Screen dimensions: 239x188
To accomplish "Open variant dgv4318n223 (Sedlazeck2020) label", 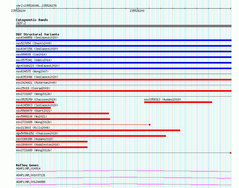I will [x=38, y=66].
